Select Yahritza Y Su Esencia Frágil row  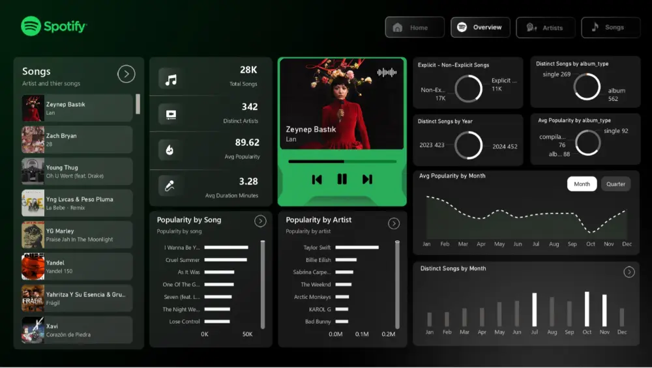coord(77,298)
